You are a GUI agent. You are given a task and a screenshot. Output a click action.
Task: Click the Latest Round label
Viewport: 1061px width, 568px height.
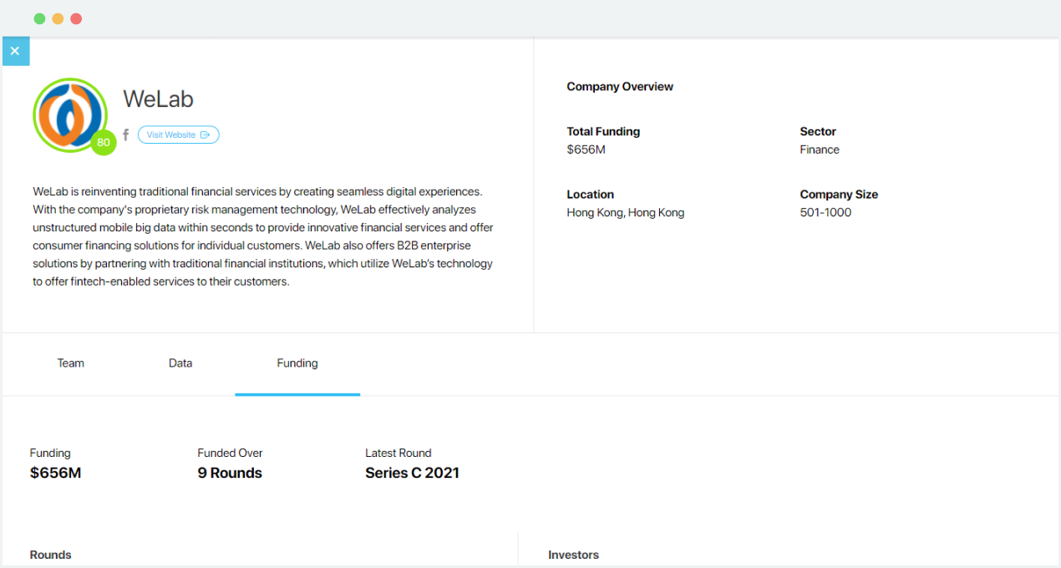pos(398,453)
